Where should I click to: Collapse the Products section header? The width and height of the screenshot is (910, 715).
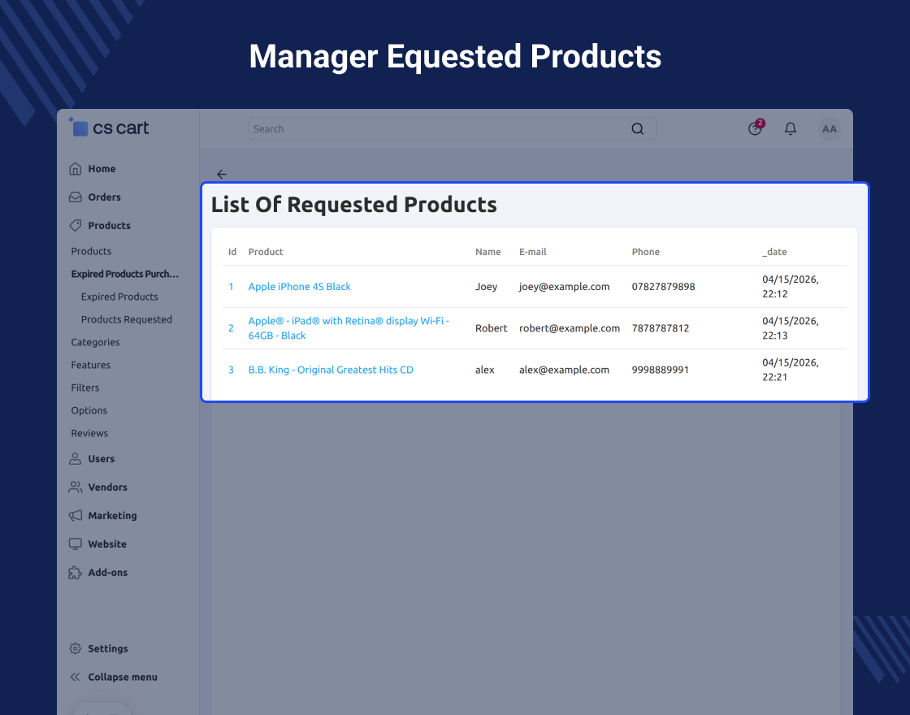(x=109, y=226)
